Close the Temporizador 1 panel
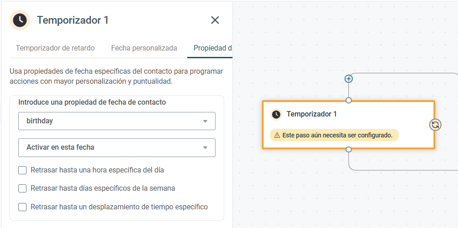458x228 pixels. [x=215, y=20]
